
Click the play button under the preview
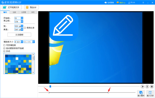point(143,87)
